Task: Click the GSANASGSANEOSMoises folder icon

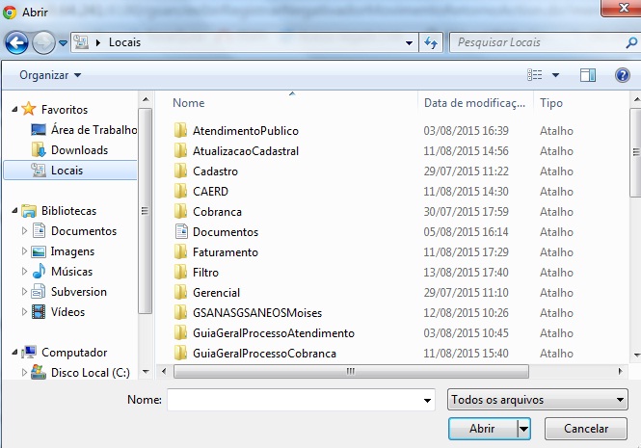Action: [x=180, y=312]
